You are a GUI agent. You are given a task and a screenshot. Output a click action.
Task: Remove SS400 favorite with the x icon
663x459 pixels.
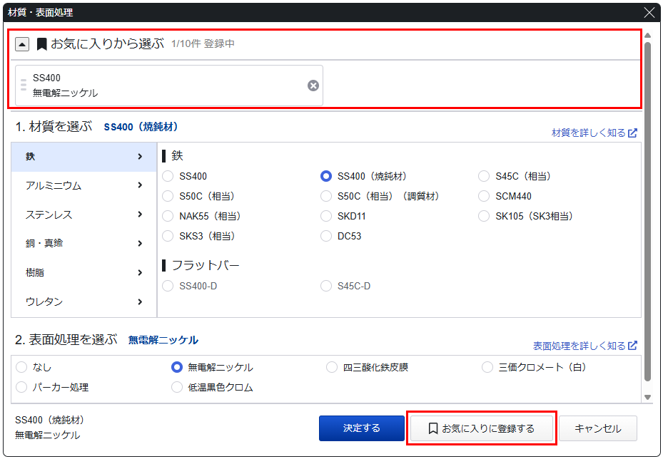tap(313, 86)
